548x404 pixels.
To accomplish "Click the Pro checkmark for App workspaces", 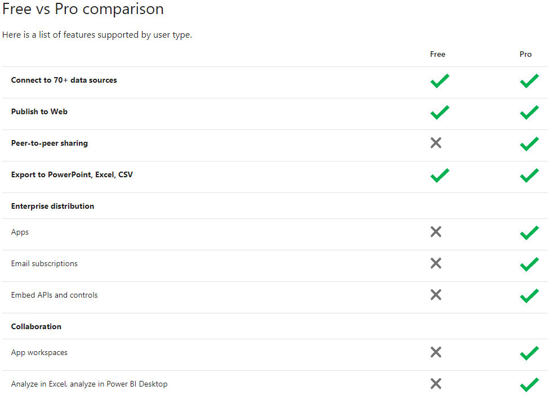I will tap(529, 353).
